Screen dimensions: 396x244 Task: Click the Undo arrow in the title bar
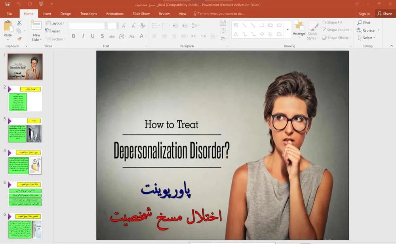point(19,4)
